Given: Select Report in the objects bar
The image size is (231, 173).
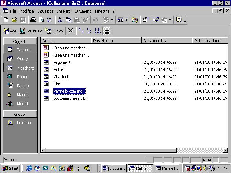Looking at the screenshot, I should point(20,77).
